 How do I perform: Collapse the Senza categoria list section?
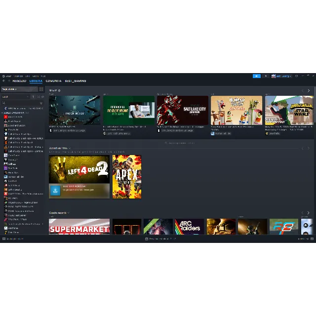click(2, 113)
